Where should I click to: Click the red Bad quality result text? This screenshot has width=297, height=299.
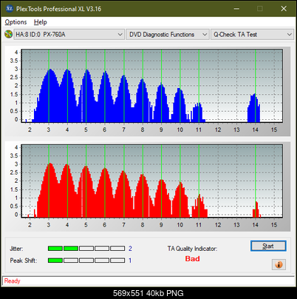click(x=192, y=259)
